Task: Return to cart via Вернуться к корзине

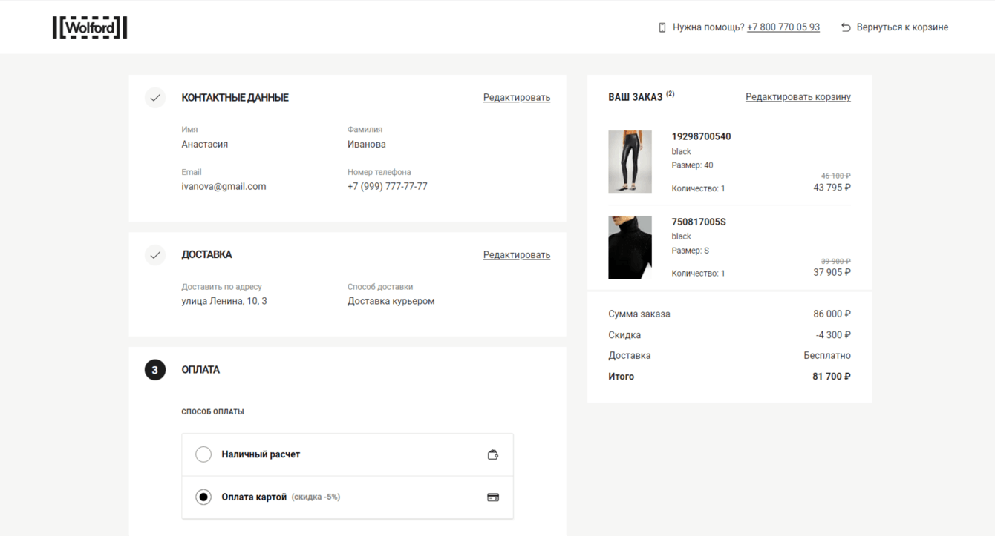Action: pos(901,27)
